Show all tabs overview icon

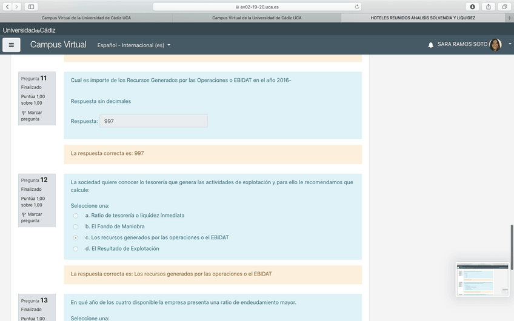pyautogui.click(x=504, y=7)
